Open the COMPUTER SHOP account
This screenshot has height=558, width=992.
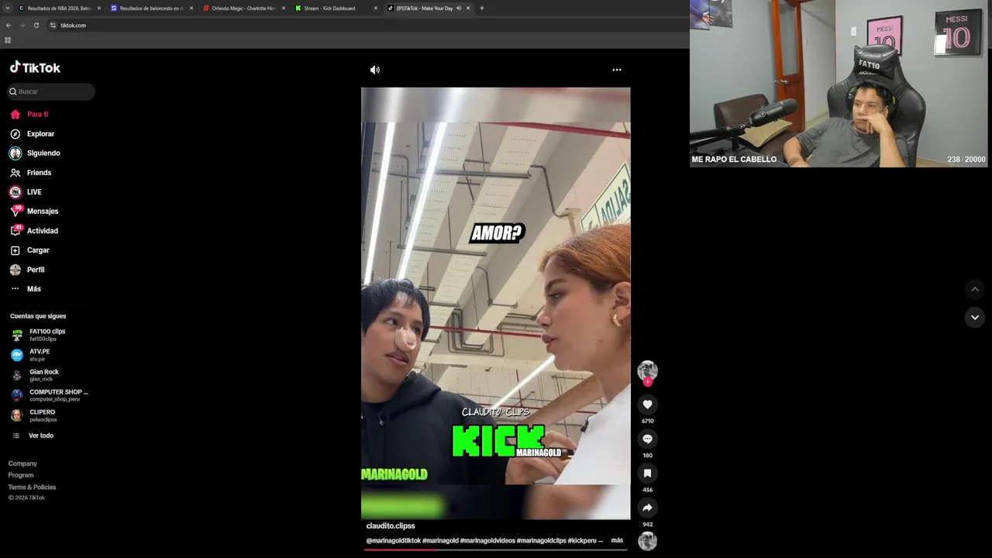coord(50,395)
